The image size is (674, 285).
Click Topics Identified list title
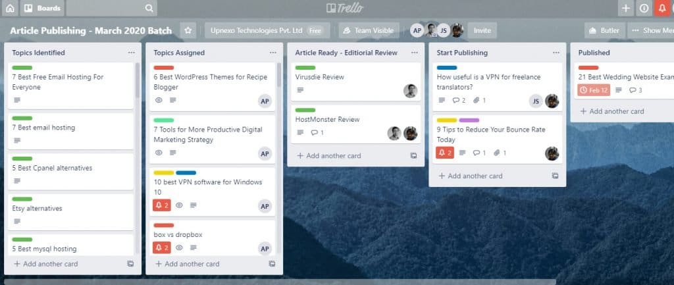tap(38, 53)
